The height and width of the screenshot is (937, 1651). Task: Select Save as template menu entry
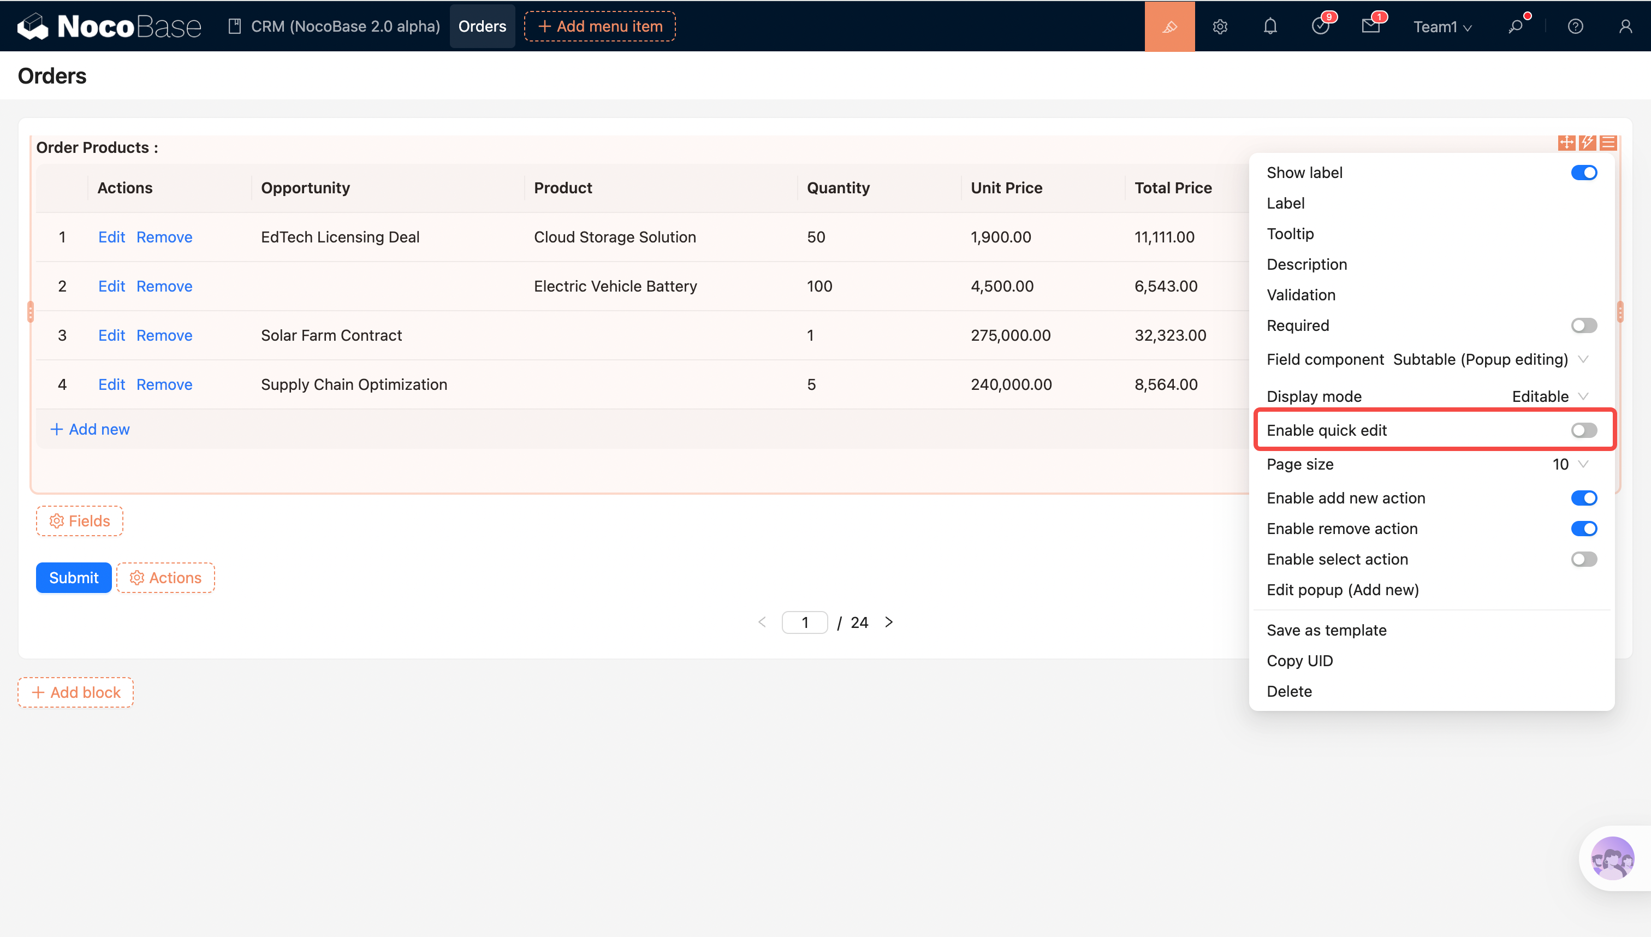[x=1326, y=630]
